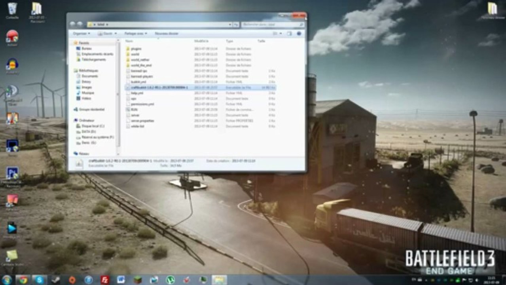Click the taskbar clock

tap(491, 279)
